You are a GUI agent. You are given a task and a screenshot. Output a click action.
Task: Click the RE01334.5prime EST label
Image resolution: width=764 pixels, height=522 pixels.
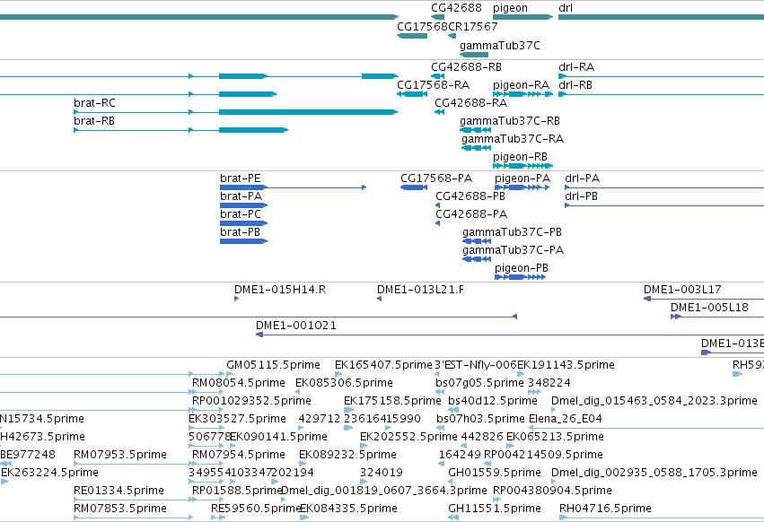(x=119, y=492)
